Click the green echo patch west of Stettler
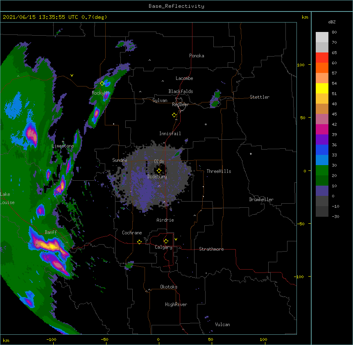353x345 pixels. click(x=216, y=99)
